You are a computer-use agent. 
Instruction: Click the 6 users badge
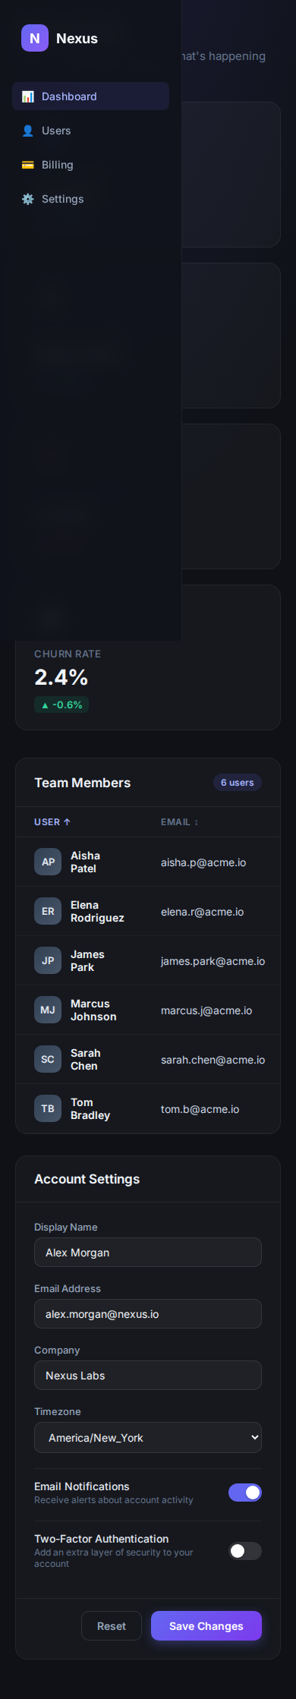tap(238, 783)
